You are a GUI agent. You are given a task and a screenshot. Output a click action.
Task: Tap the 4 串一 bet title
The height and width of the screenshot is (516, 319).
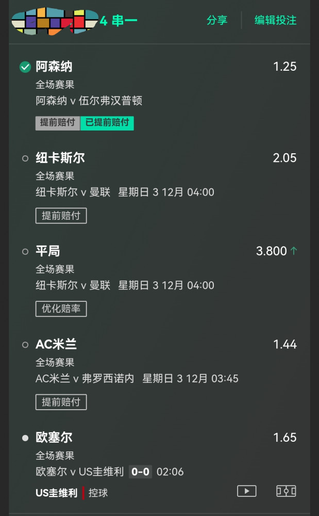119,21
